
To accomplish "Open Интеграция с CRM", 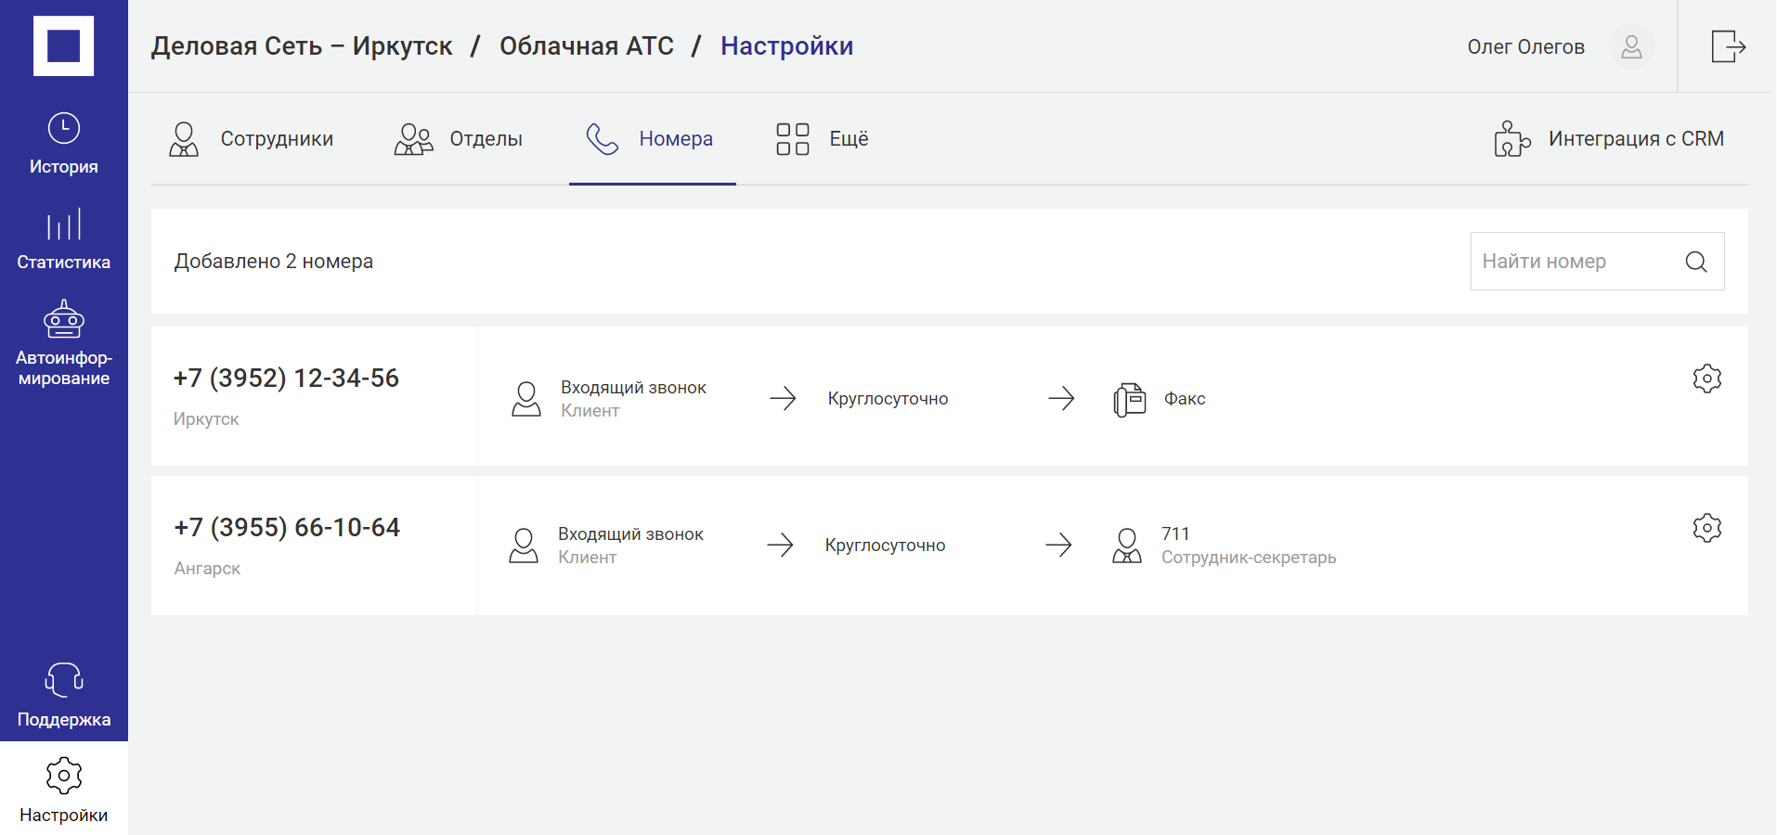I will [x=1609, y=139].
